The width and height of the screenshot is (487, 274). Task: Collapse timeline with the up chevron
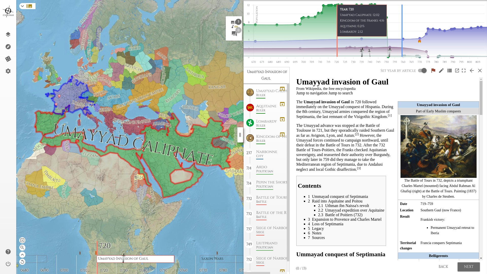[x=22, y=255]
